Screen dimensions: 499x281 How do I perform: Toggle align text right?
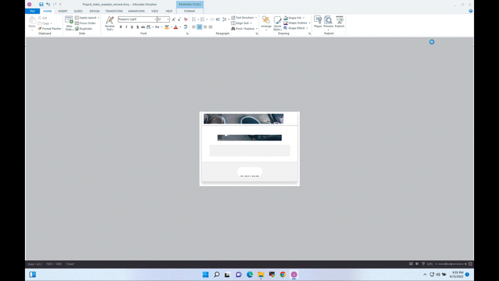tap(205, 27)
